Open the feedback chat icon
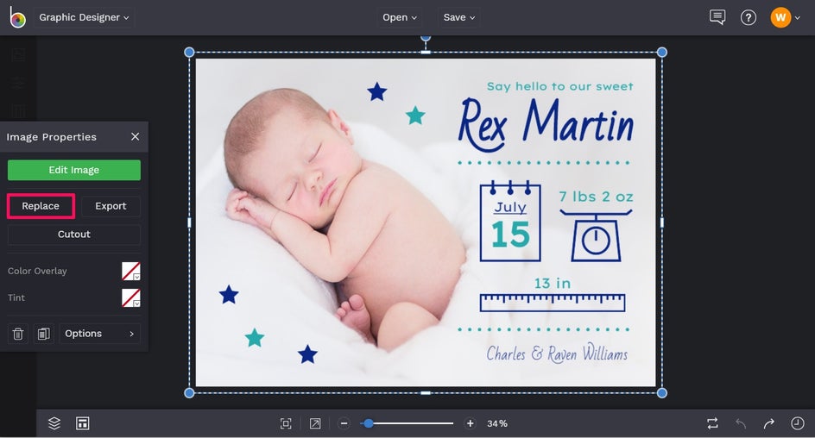 point(717,17)
